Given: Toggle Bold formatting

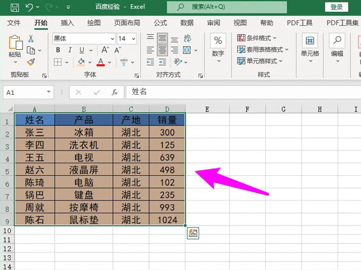Looking at the screenshot, I should pyautogui.click(x=58, y=50).
